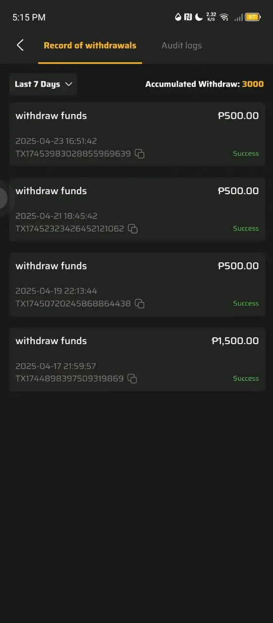Copy transaction ID TX17453983028855969639
The height and width of the screenshot is (623, 273).
point(140,154)
